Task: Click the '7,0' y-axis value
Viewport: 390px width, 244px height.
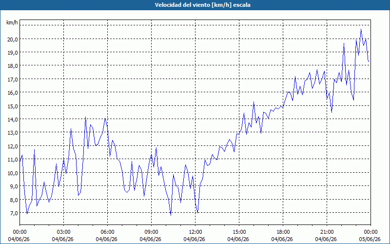Action: click(14, 213)
